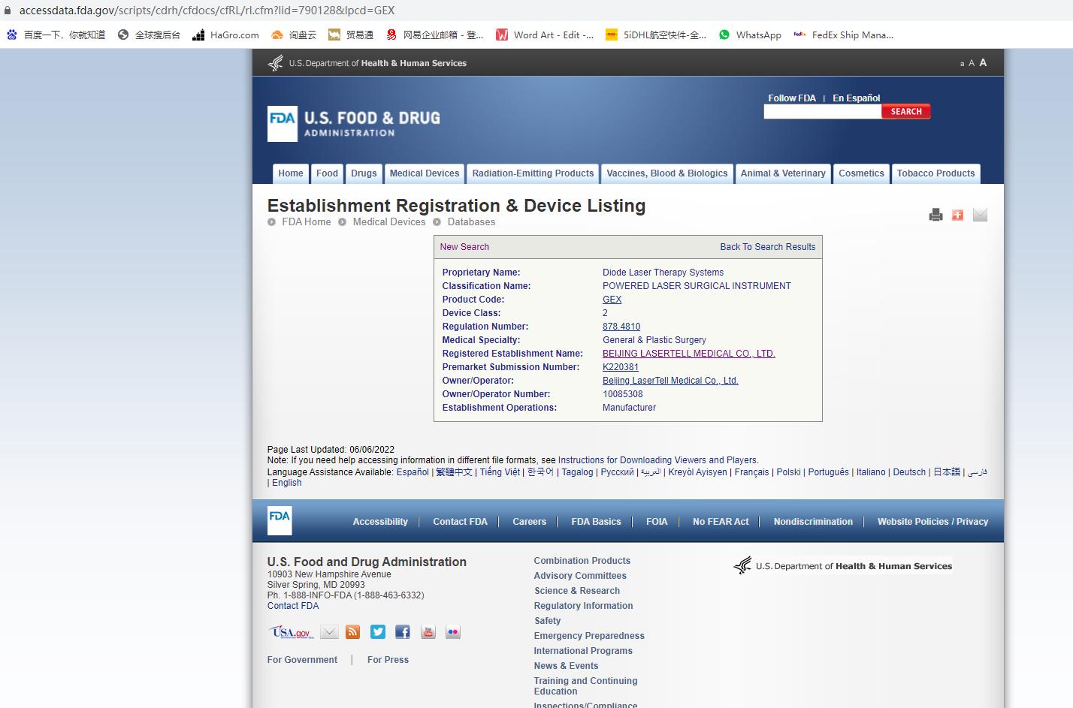Screen dimensions: 1073x708
Task: Open the Animal & Veterinary tab
Action: coord(783,173)
